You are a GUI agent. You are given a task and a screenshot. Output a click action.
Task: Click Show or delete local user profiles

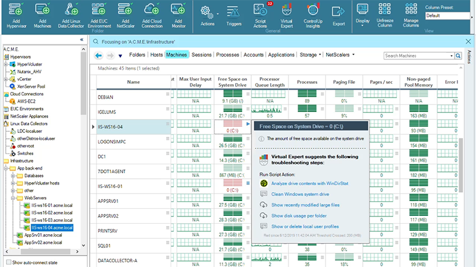tap(305, 227)
